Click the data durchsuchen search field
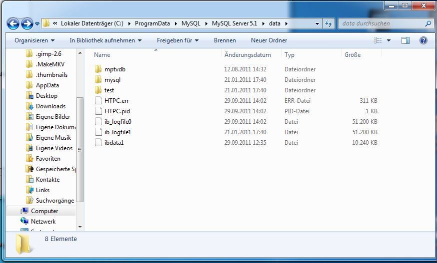 tap(382, 23)
